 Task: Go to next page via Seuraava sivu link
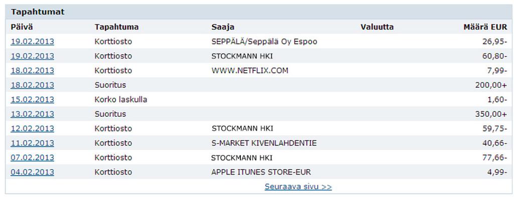pos(298,187)
